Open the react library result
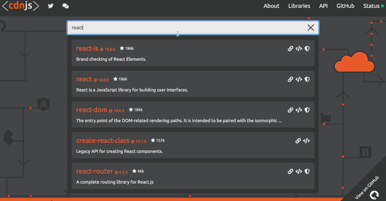386x201 pixels. 84,79
